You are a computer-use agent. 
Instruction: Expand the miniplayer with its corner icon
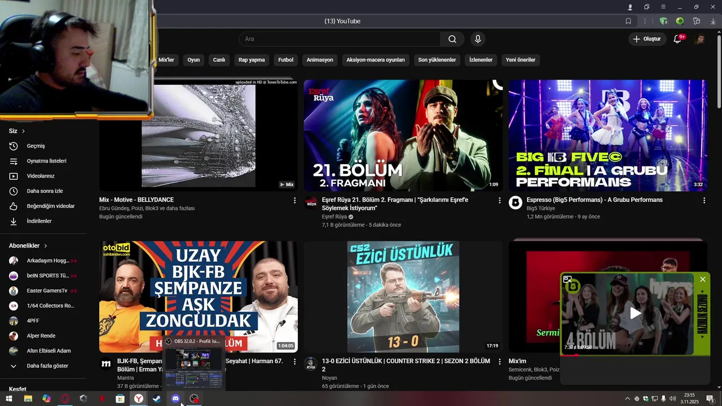pyautogui.click(x=567, y=279)
